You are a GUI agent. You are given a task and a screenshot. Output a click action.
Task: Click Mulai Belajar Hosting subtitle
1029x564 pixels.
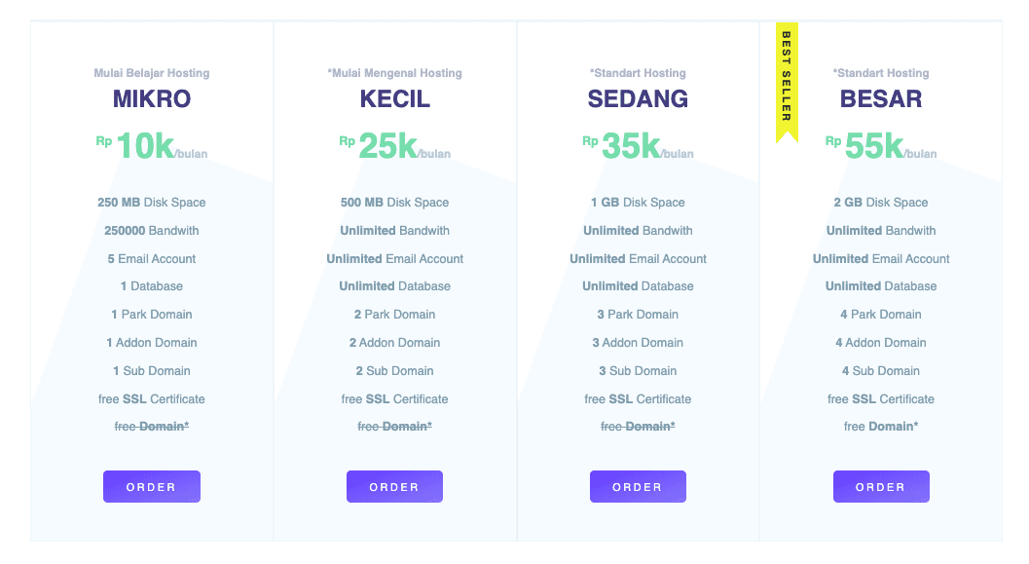click(152, 73)
